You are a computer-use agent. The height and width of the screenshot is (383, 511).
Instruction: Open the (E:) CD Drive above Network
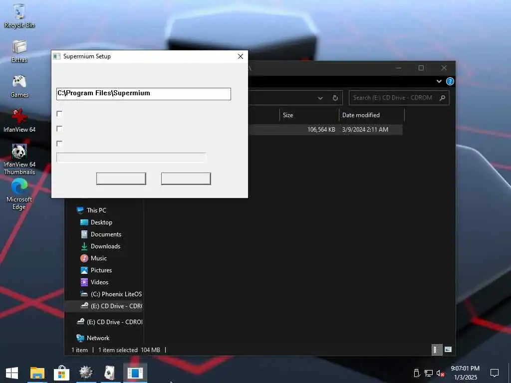[109, 322]
